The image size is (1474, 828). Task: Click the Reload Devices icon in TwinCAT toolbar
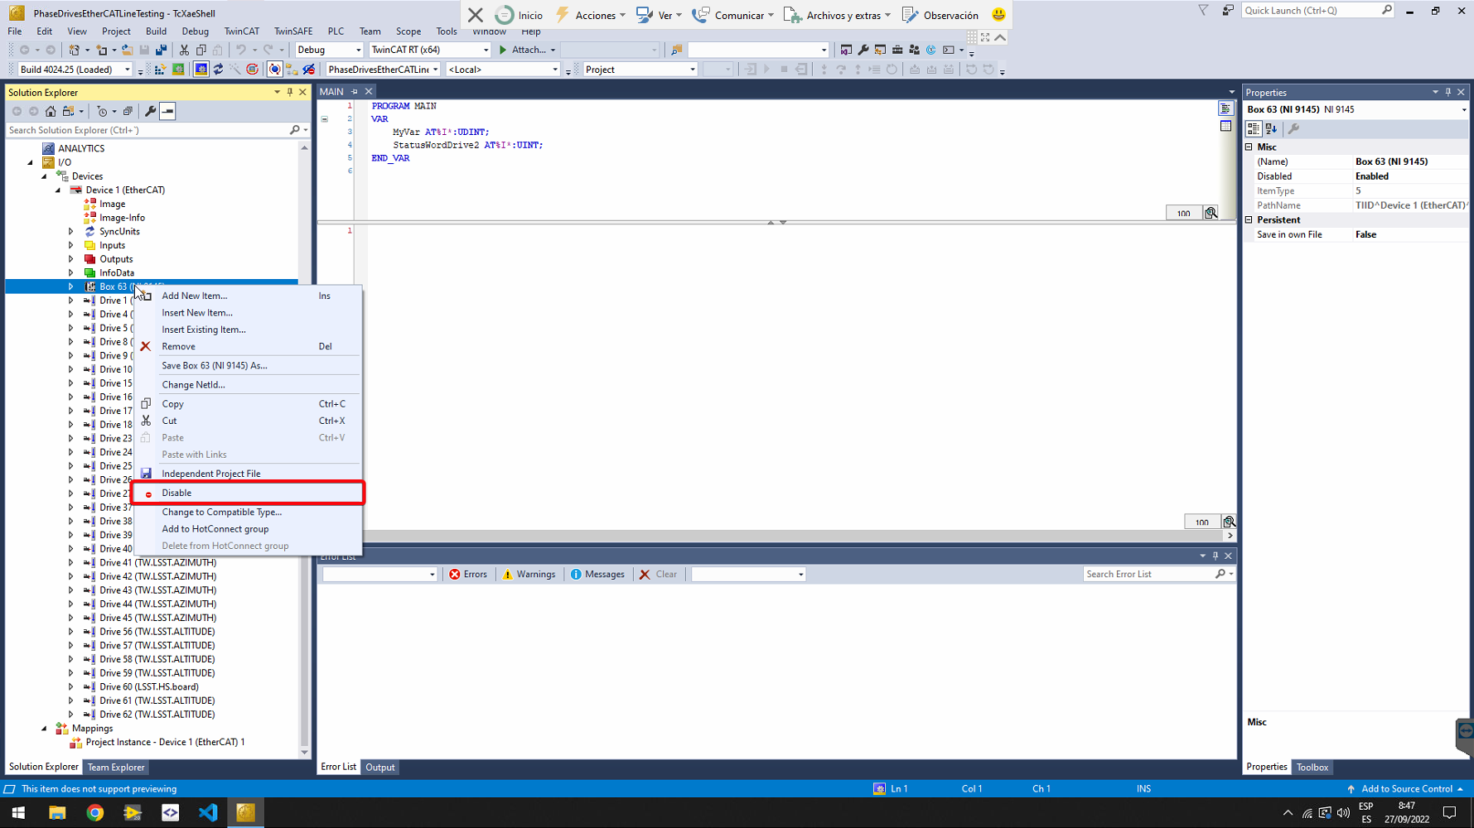pos(218,70)
